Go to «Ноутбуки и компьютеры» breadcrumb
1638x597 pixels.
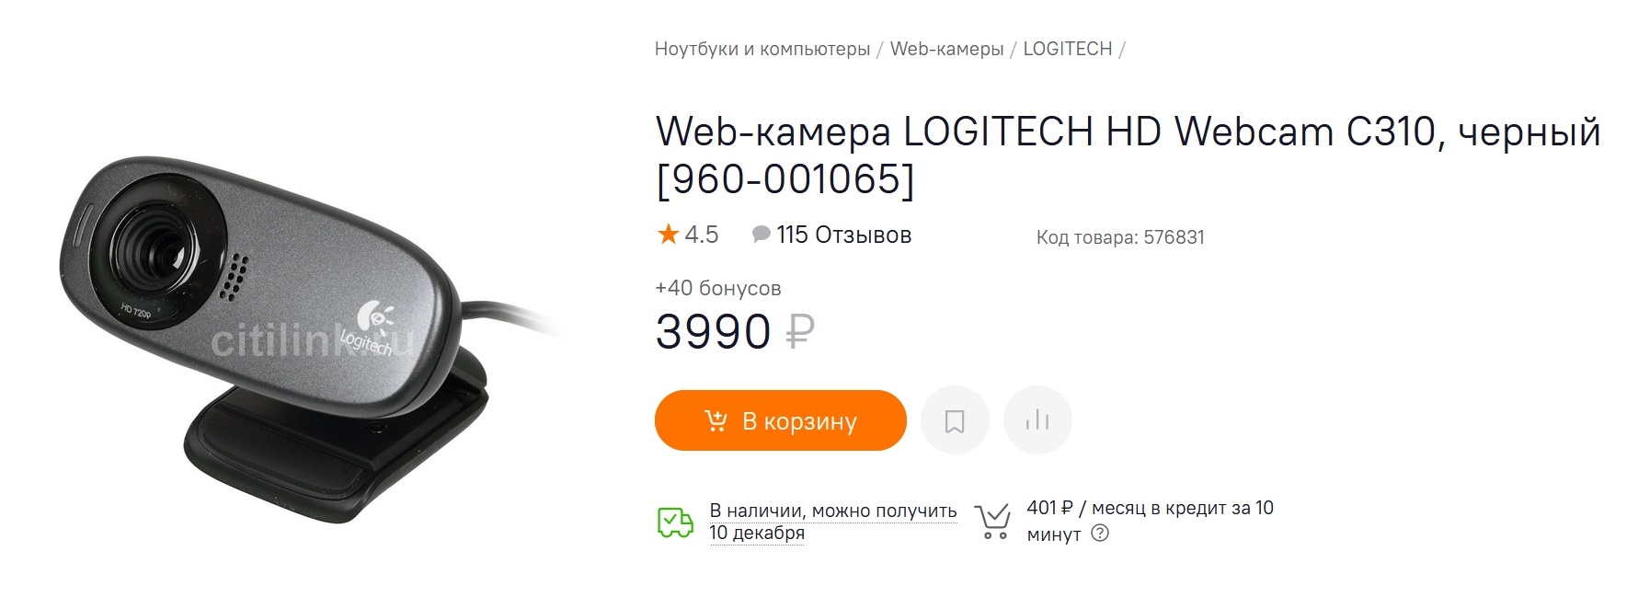tap(762, 49)
